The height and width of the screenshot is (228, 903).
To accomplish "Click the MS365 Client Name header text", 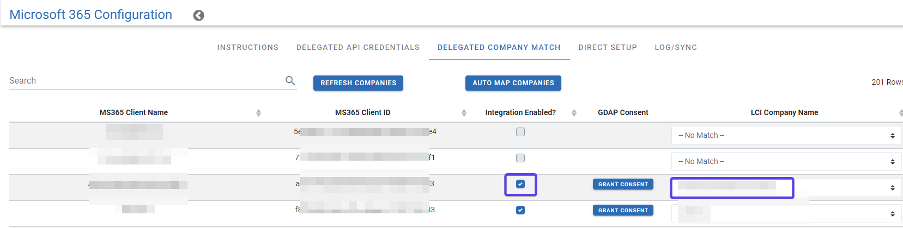I will [x=134, y=112].
